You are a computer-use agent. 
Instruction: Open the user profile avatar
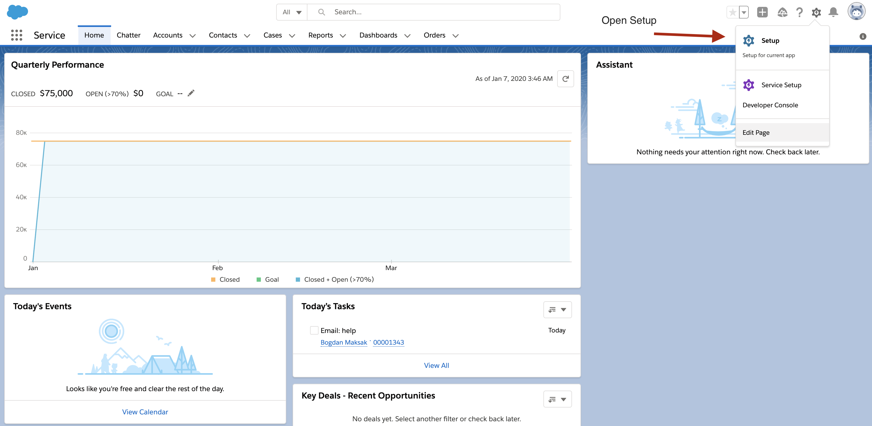856,11
